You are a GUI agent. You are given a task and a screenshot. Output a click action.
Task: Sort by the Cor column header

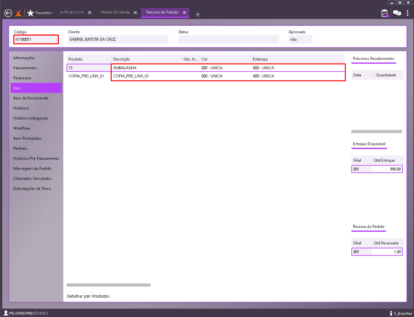pyautogui.click(x=225, y=59)
